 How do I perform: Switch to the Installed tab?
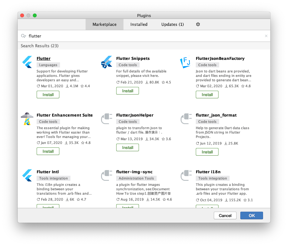[139, 24]
